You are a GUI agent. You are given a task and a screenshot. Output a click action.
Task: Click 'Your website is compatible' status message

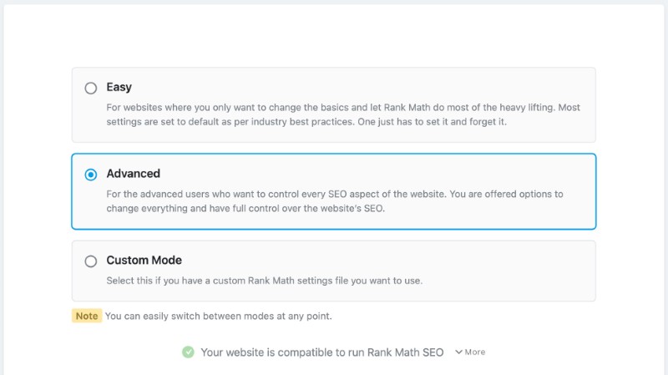click(322, 352)
